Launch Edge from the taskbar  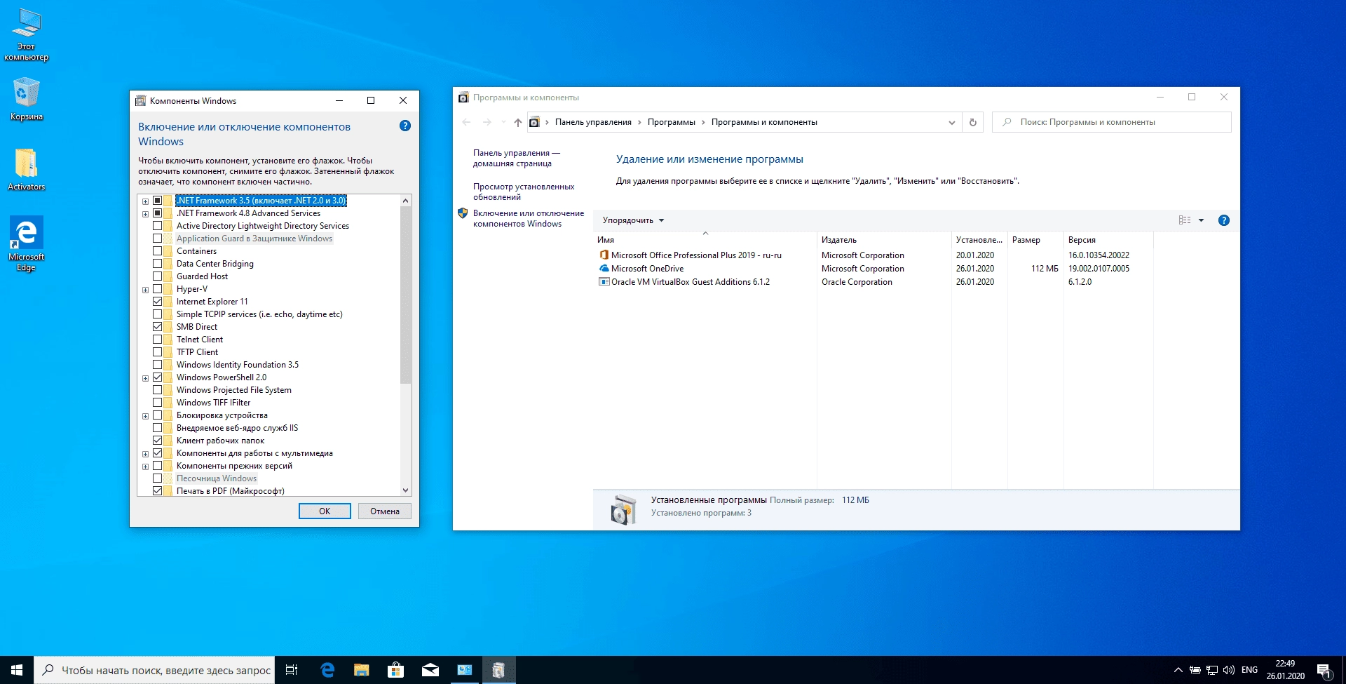[x=327, y=670]
